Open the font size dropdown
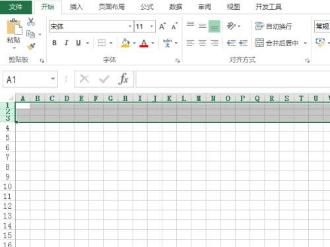The width and height of the screenshot is (330, 247). coord(152,26)
